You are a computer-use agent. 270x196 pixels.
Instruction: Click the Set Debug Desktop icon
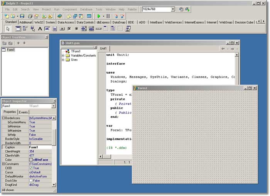tap(187, 9)
